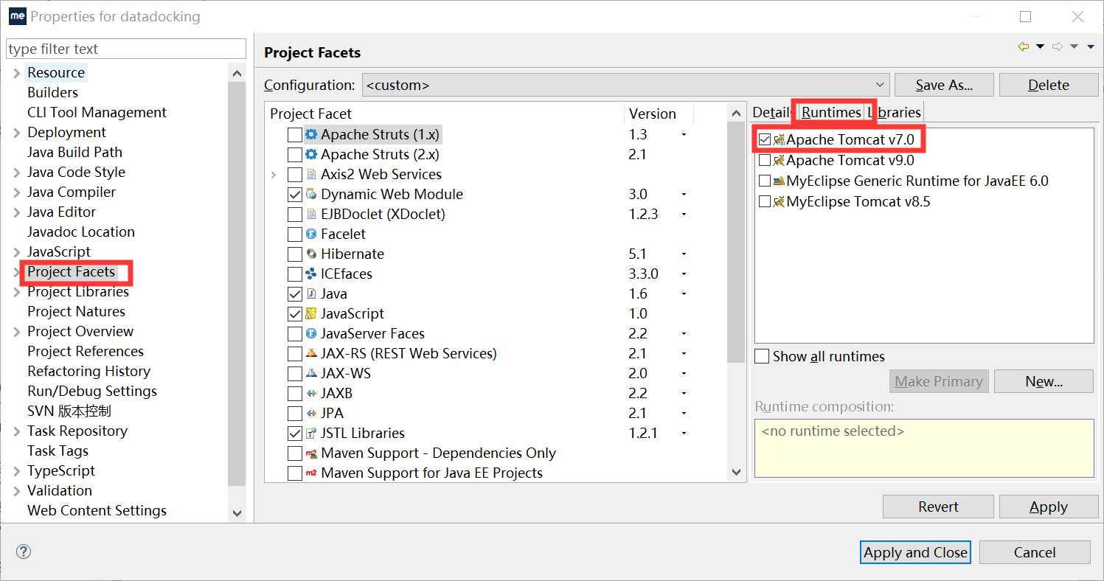
Task: Open Dynamic Web Module version dropdown
Action: [684, 195]
